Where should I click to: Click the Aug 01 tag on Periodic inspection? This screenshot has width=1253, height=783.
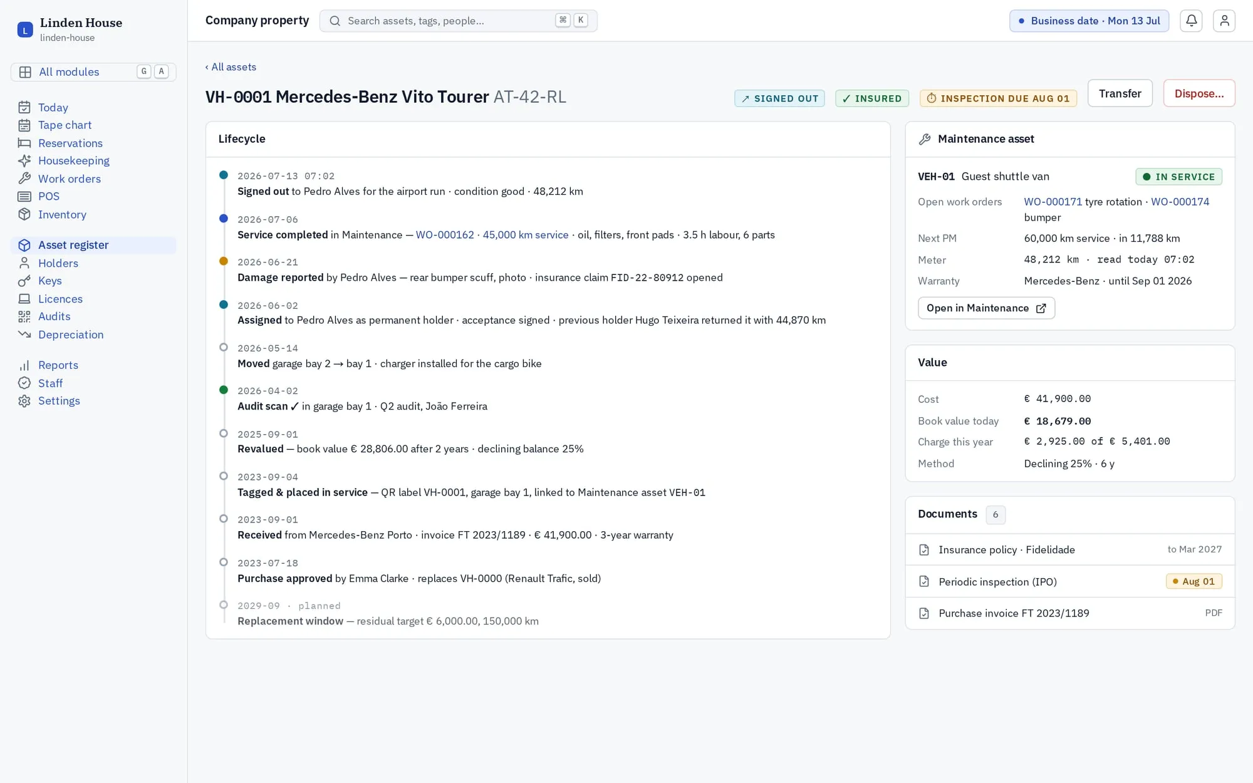click(x=1193, y=581)
